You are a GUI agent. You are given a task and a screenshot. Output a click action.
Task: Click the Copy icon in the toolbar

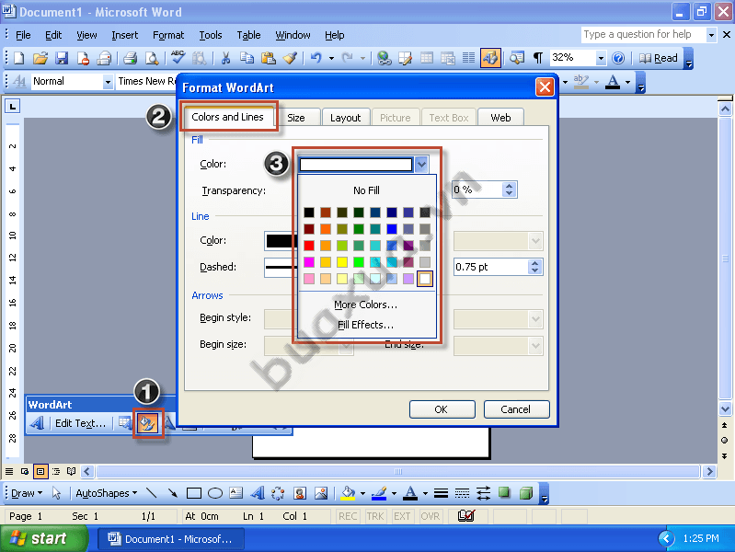click(247, 58)
